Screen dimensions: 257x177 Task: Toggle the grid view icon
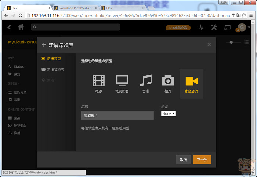click(246, 42)
